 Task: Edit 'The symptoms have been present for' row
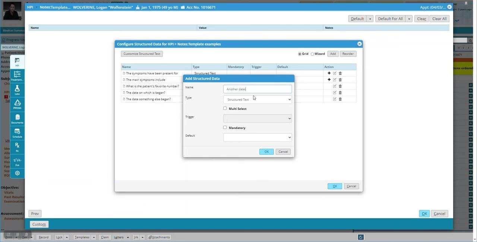tap(335, 73)
